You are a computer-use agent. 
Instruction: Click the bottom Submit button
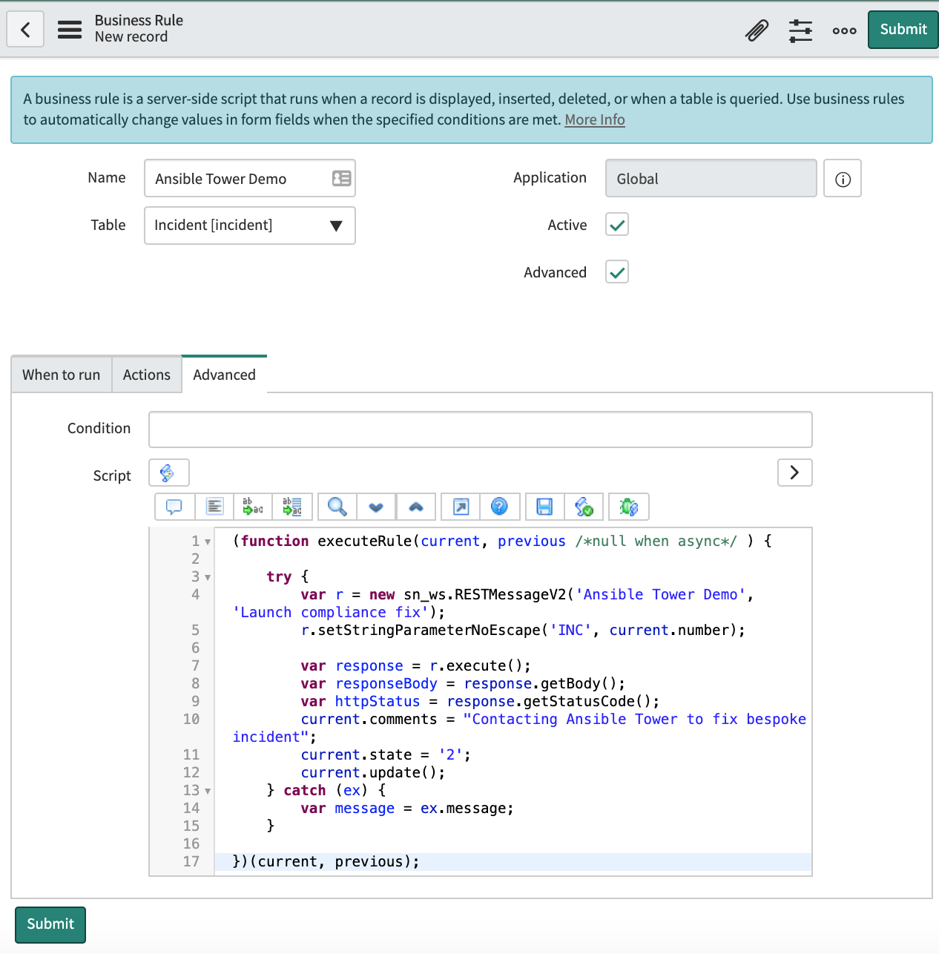50,924
